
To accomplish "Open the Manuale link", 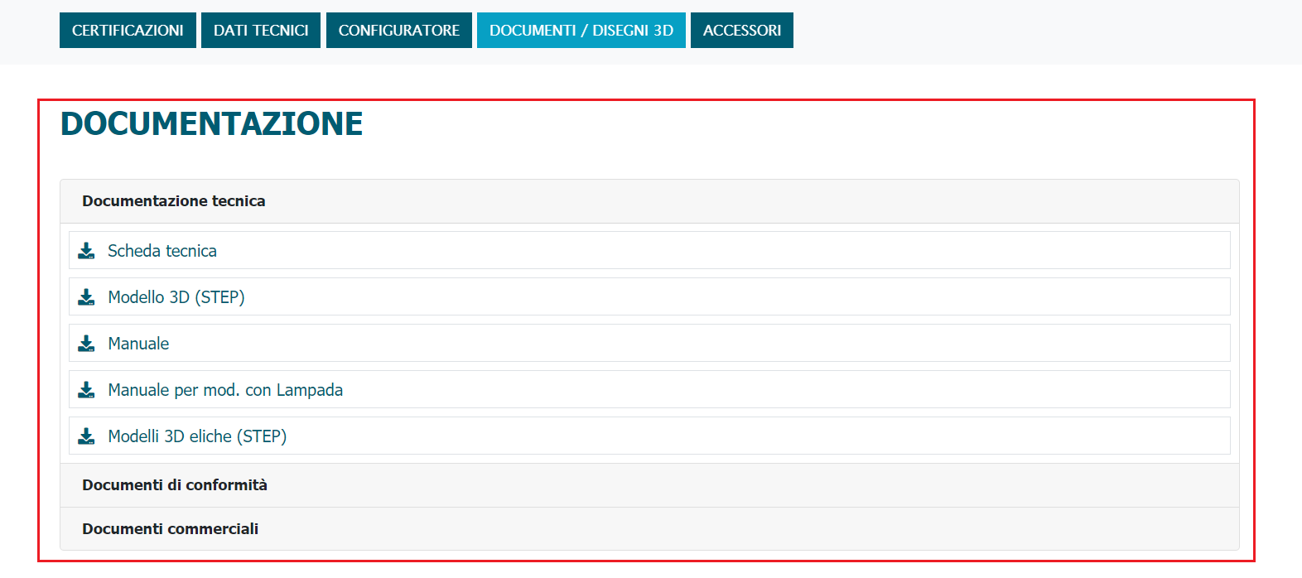I will pyautogui.click(x=138, y=344).
